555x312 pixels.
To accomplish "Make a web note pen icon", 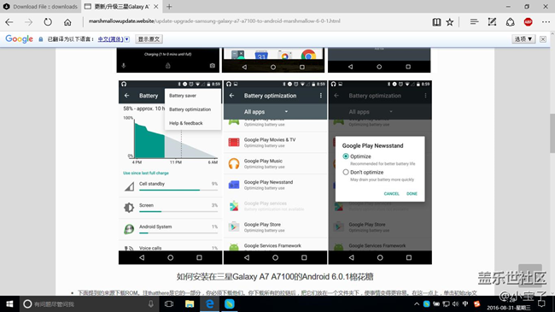I will [492, 22].
